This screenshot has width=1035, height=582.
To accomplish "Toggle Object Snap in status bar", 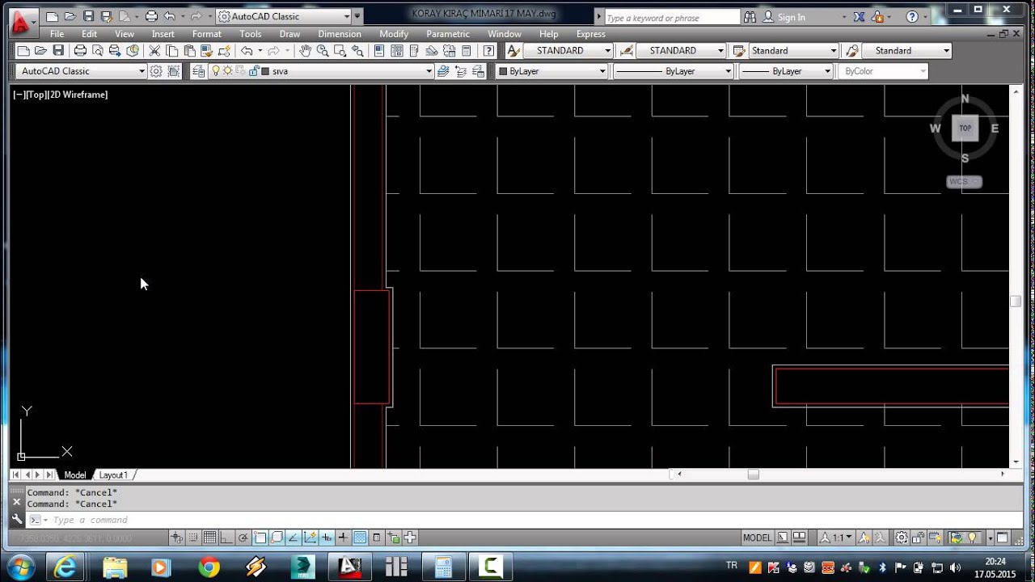I will [260, 538].
